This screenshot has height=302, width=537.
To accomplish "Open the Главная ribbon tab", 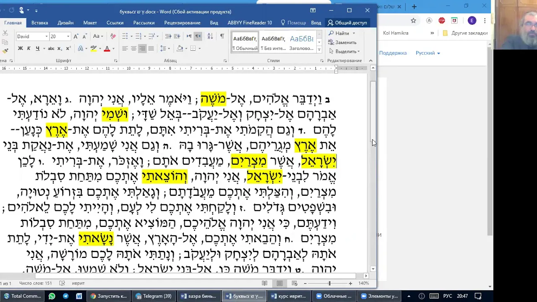I will pos(13,23).
